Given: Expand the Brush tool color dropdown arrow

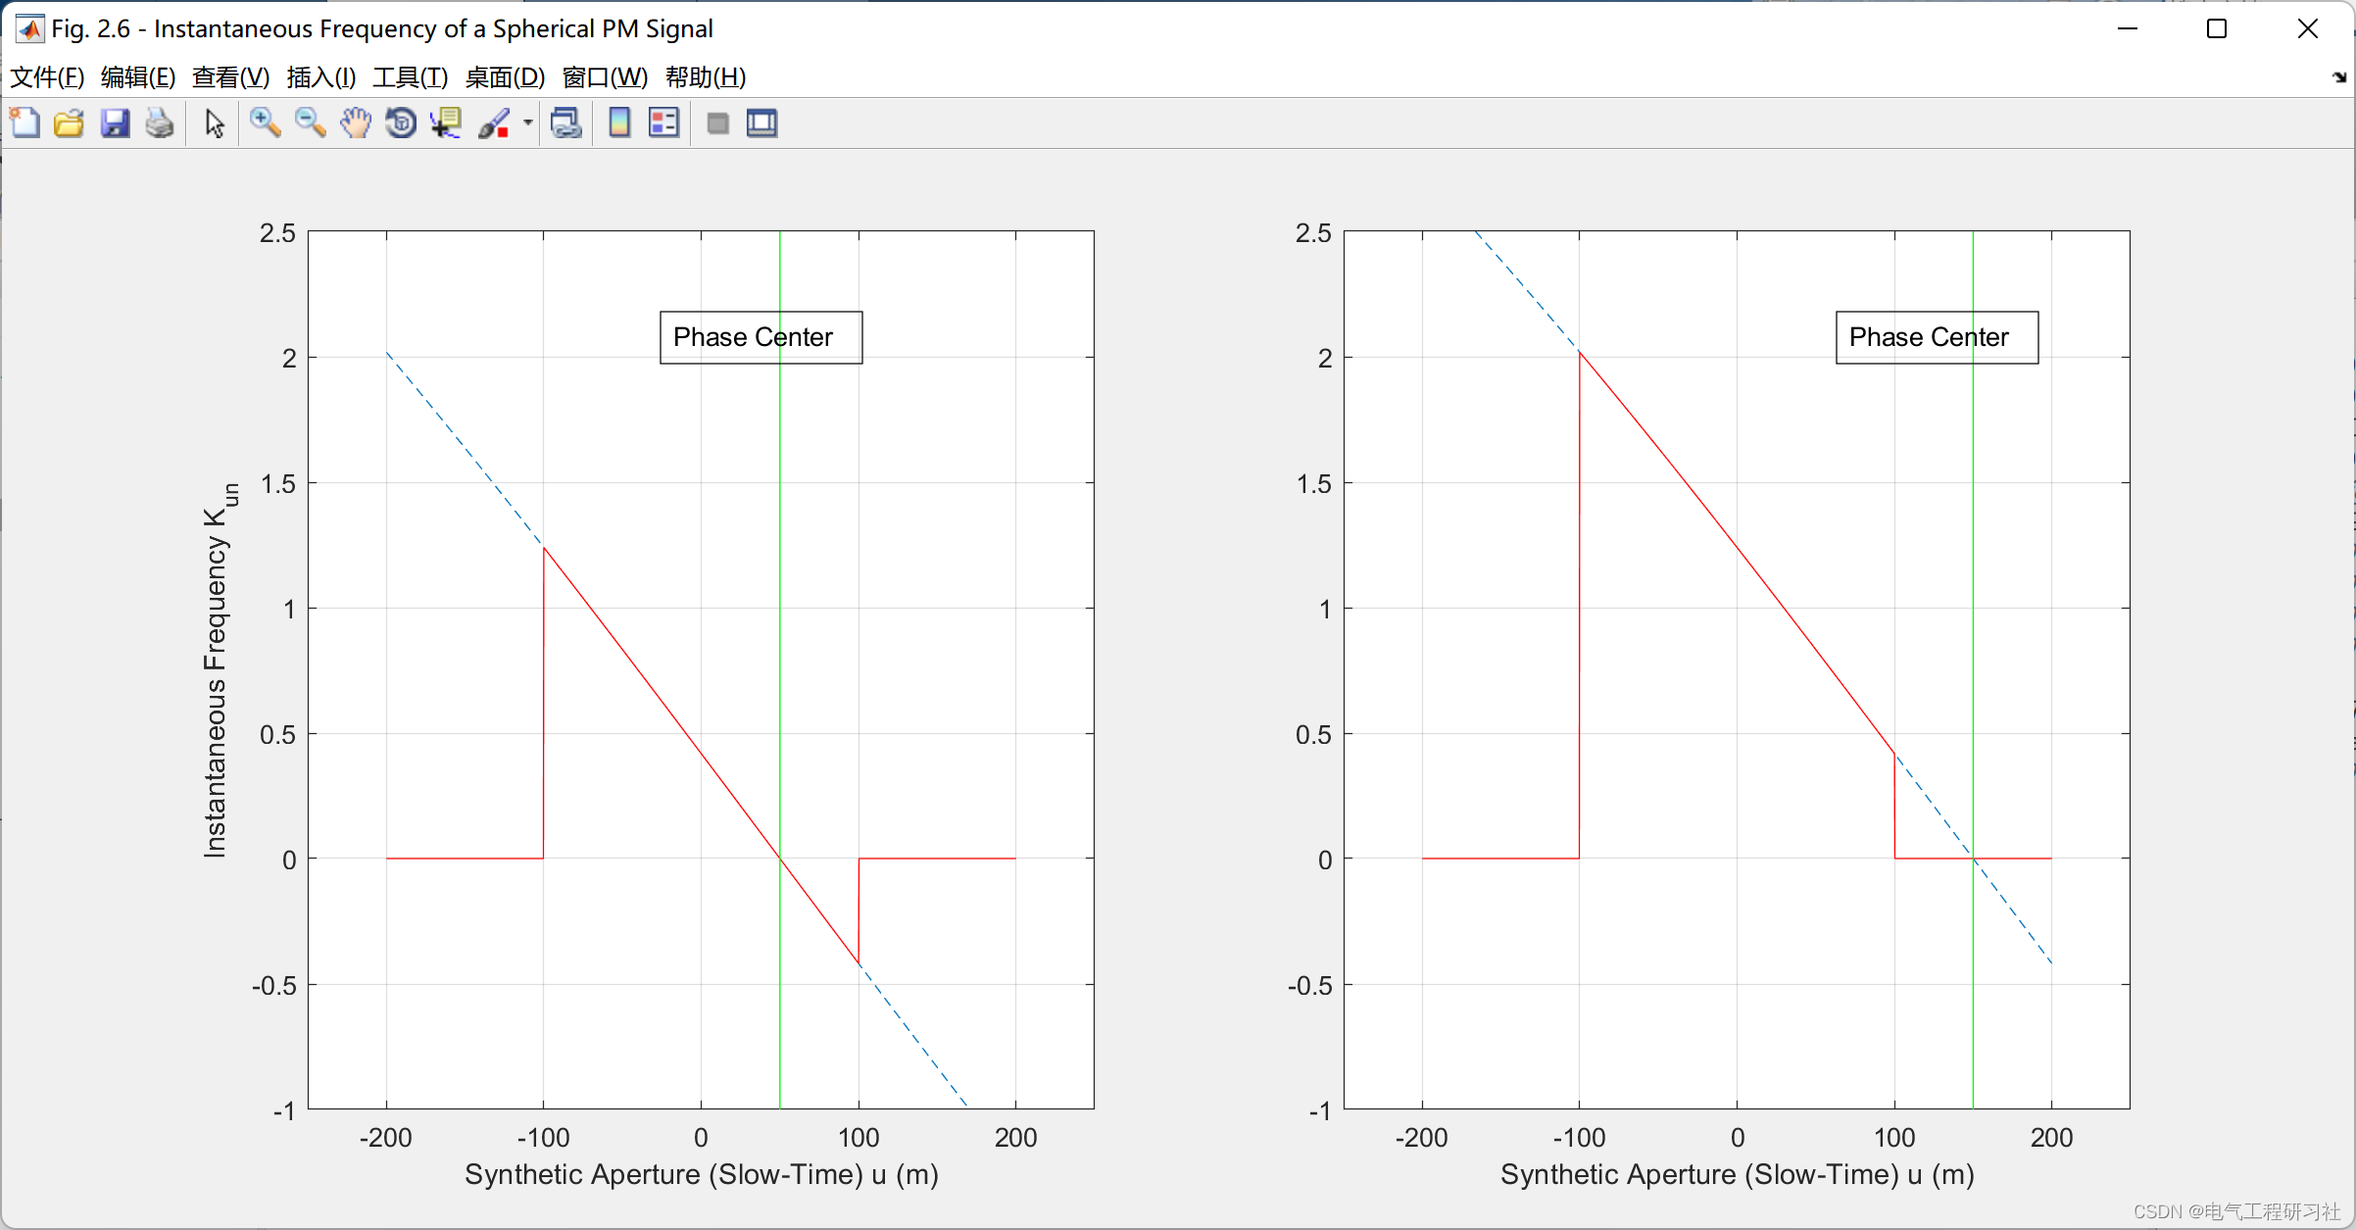Looking at the screenshot, I should click(x=527, y=123).
